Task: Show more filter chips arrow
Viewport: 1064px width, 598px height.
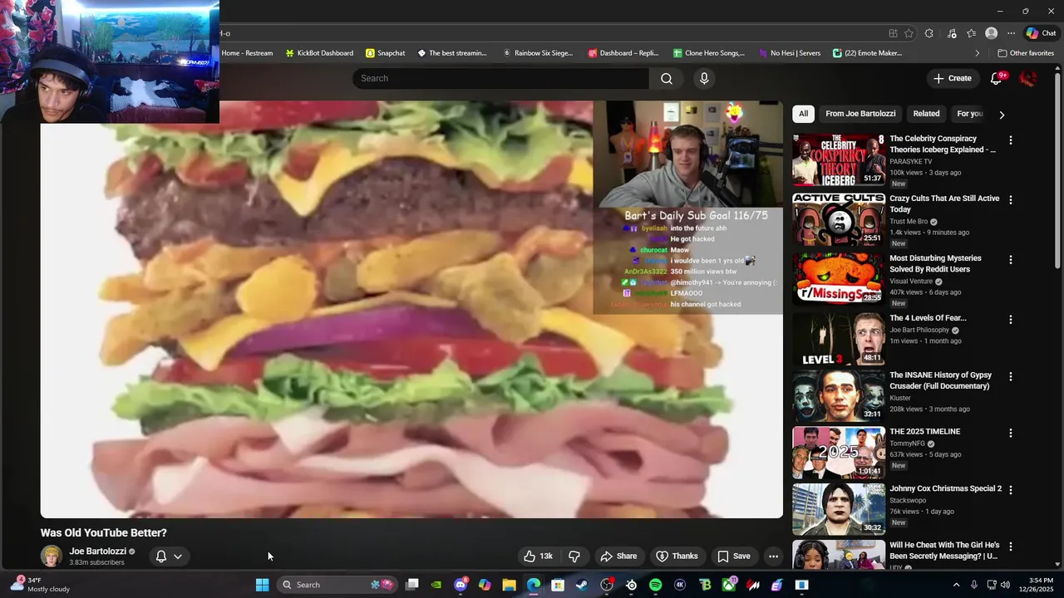Action: (x=1002, y=115)
